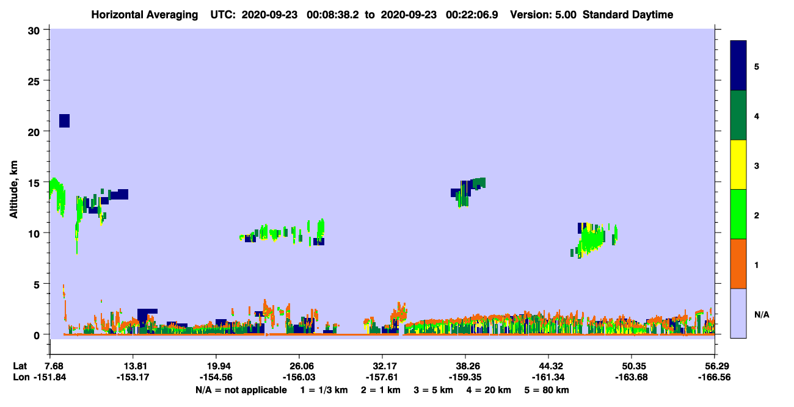Screen dimensions: 794x407
Task: Click latitude value 7.68
Action: pyautogui.click(x=54, y=366)
